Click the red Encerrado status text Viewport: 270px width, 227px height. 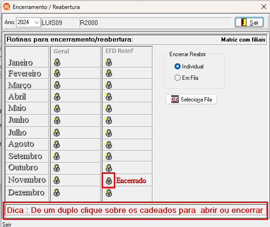click(131, 181)
